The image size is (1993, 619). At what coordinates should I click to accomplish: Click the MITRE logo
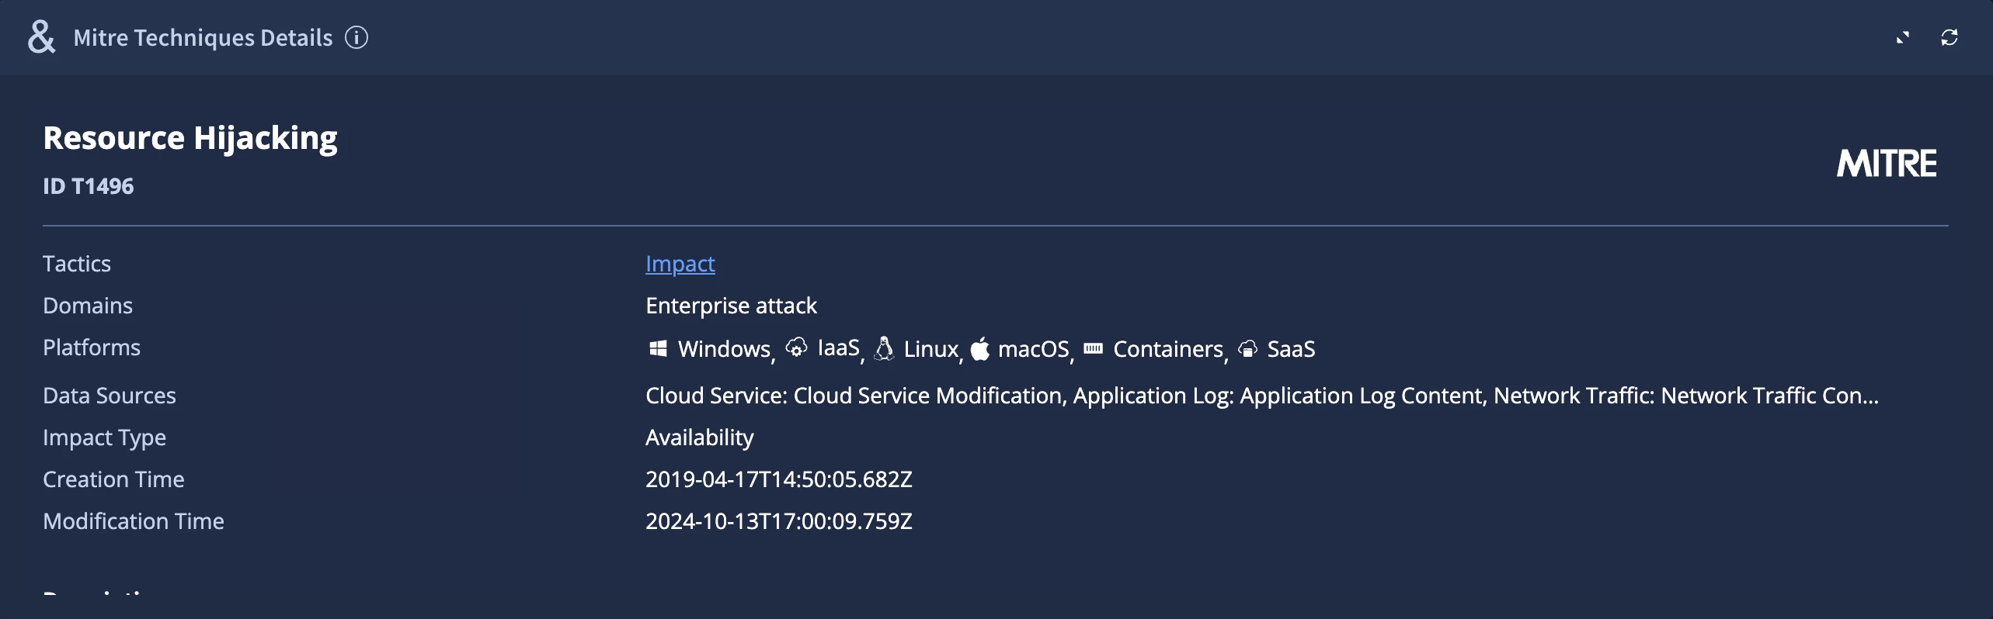[x=1887, y=163]
